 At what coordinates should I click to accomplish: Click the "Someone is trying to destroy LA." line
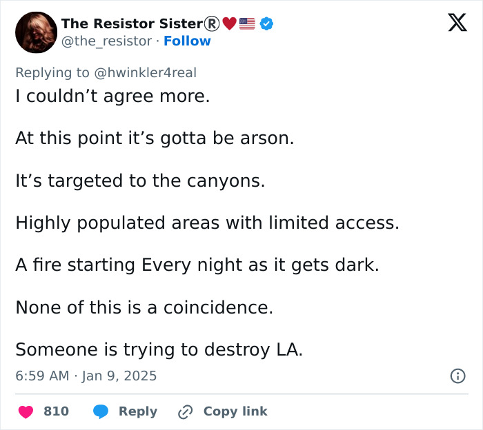(x=159, y=349)
